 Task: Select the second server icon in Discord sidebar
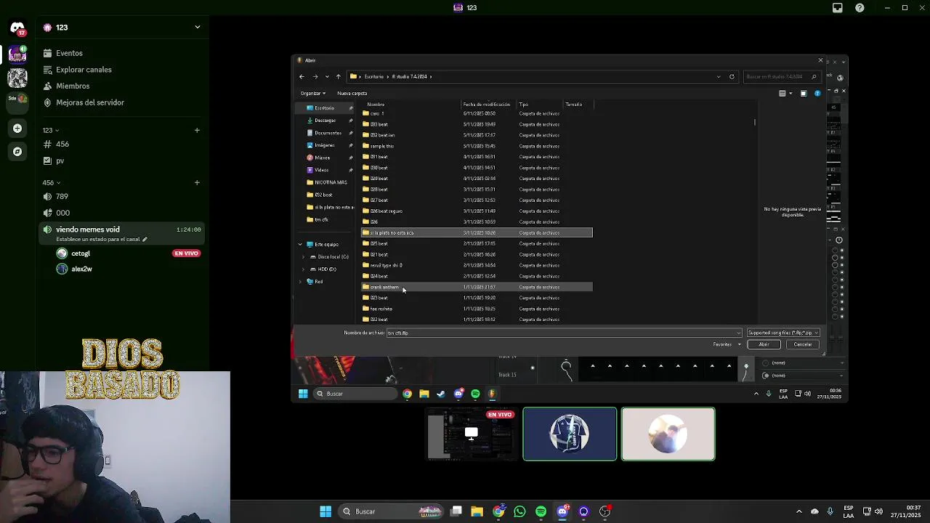(17, 76)
